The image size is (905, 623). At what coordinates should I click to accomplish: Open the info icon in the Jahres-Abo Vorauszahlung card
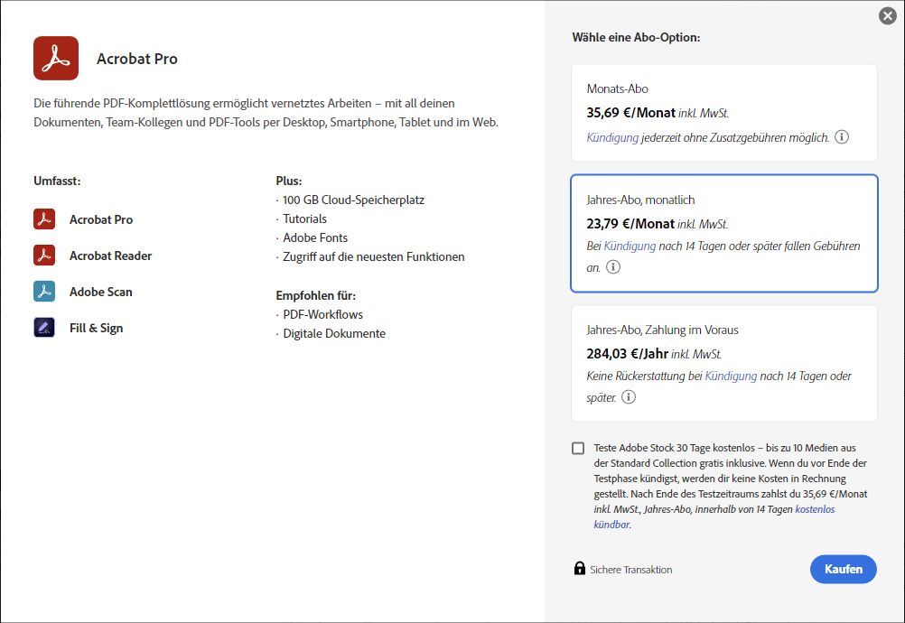click(x=628, y=397)
